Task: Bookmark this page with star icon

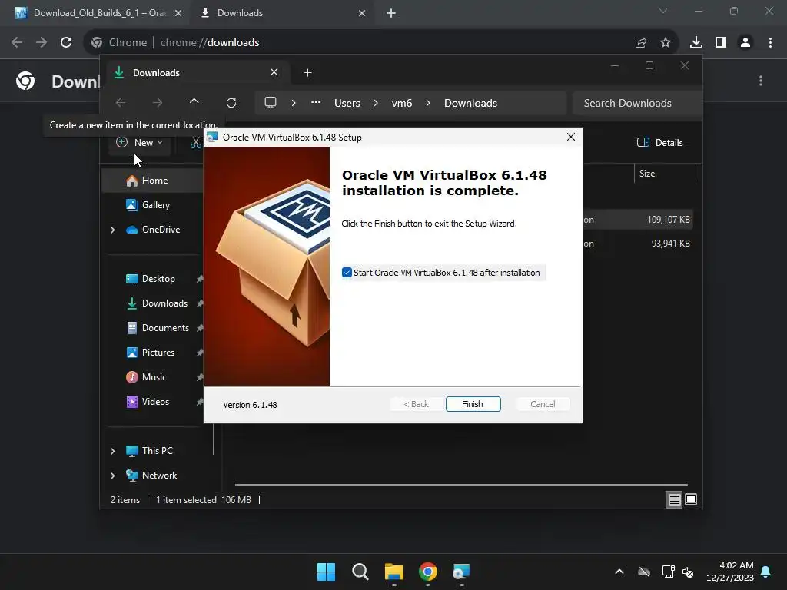Action: tap(666, 43)
